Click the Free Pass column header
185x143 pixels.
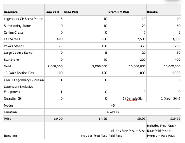click(x=54, y=10)
